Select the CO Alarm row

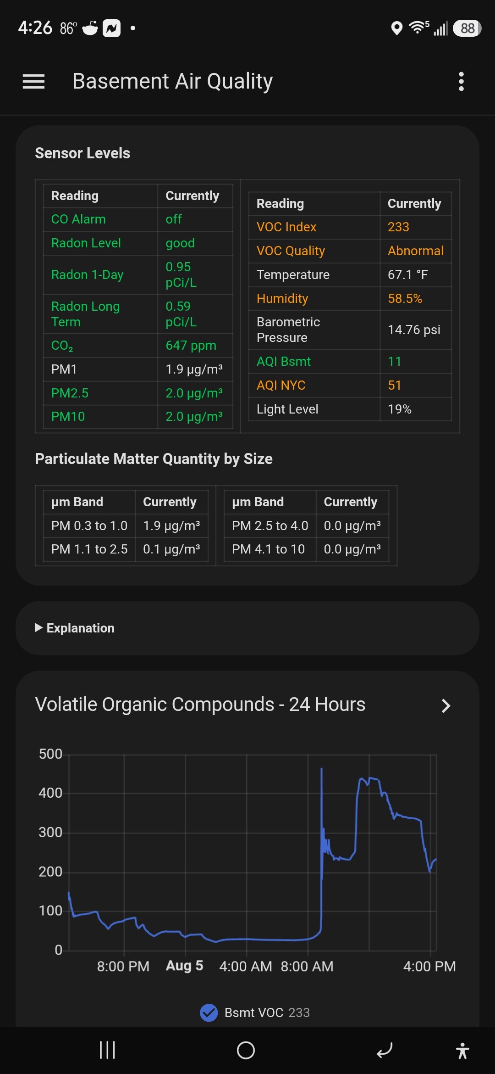pos(138,219)
